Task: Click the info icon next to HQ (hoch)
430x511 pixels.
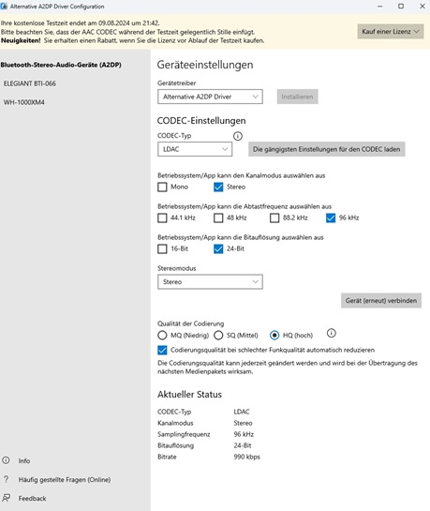Action: point(331,333)
